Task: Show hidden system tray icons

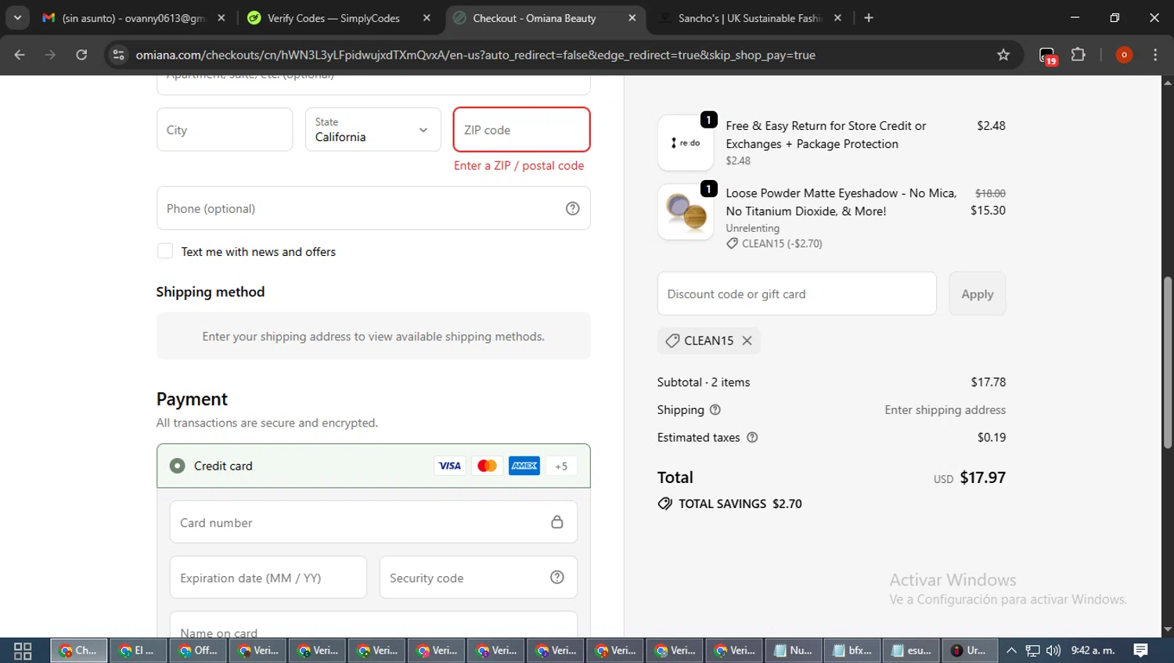Action: pos(1011,650)
